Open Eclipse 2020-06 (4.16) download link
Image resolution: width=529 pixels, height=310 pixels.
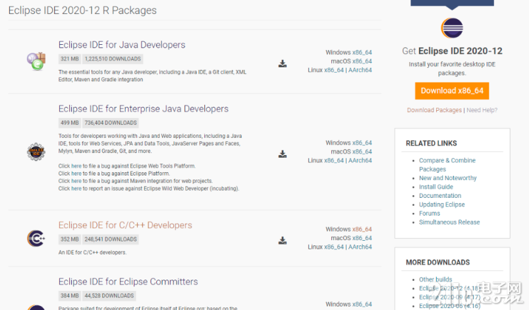[x=449, y=305]
